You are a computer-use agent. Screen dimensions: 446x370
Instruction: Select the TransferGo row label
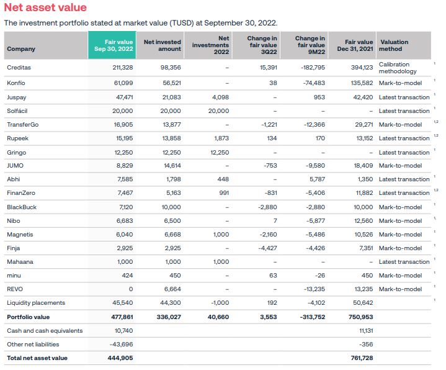click(22, 125)
